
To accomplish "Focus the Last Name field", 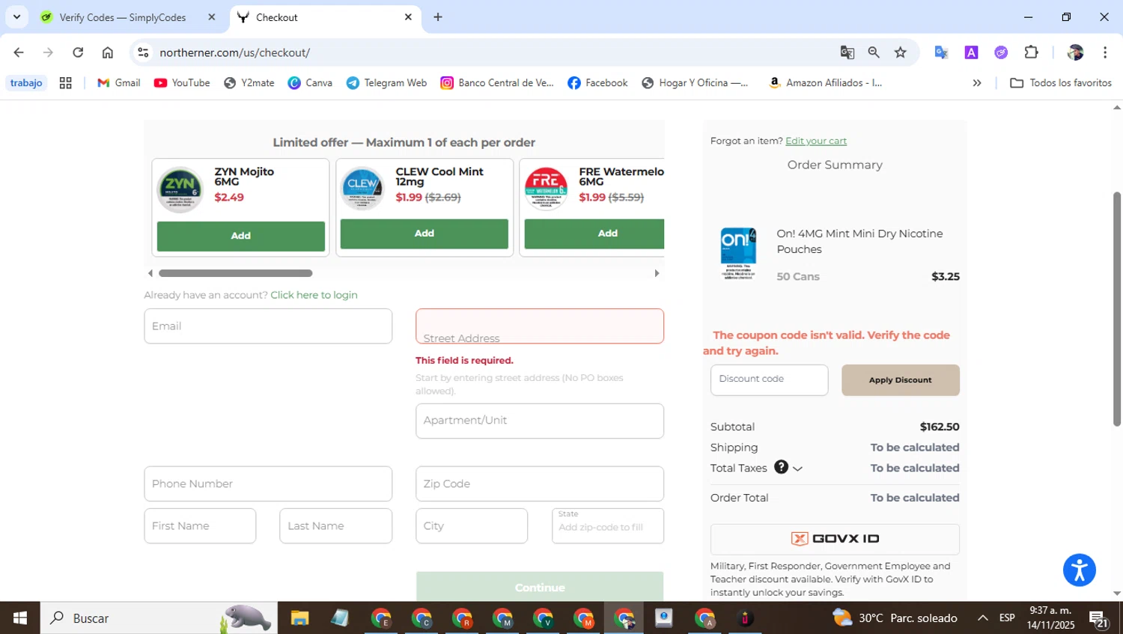I will pos(335,525).
